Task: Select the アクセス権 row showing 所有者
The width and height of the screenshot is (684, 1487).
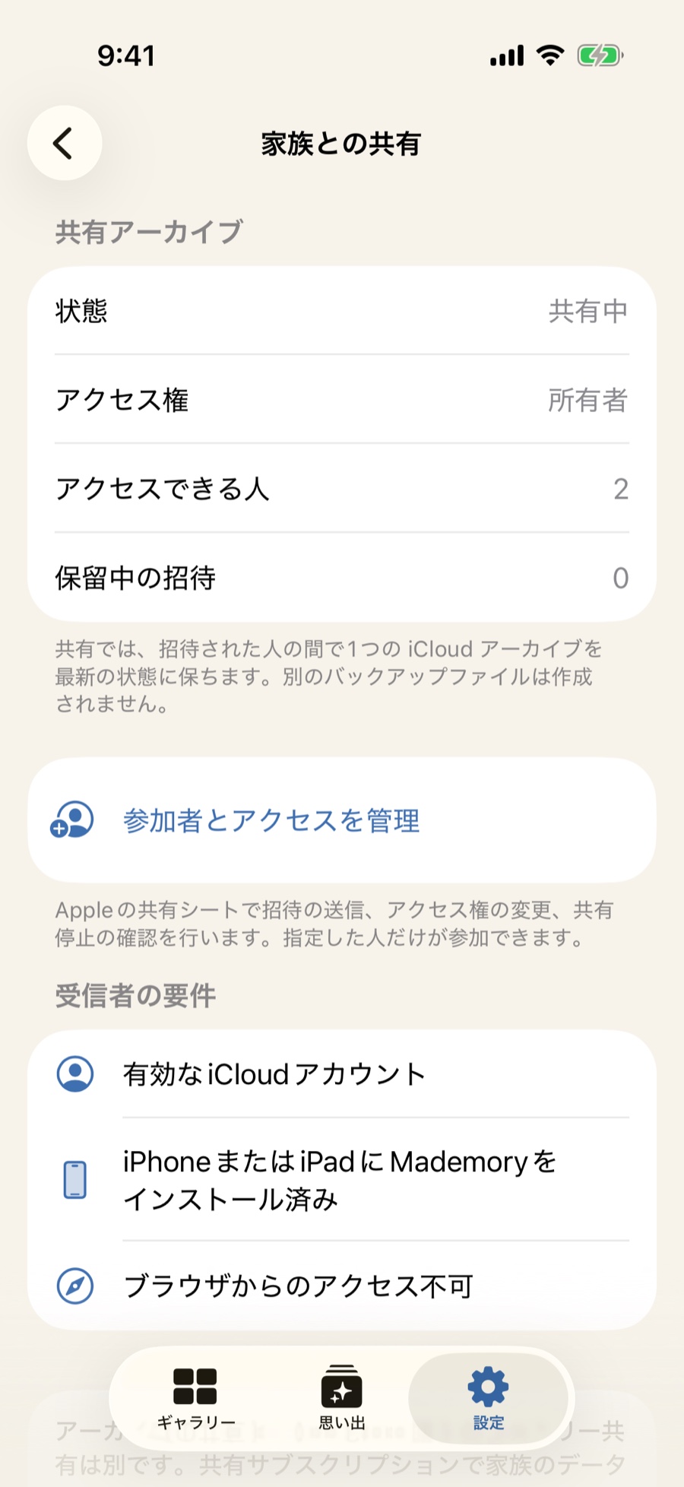Action: tap(342, 399)
